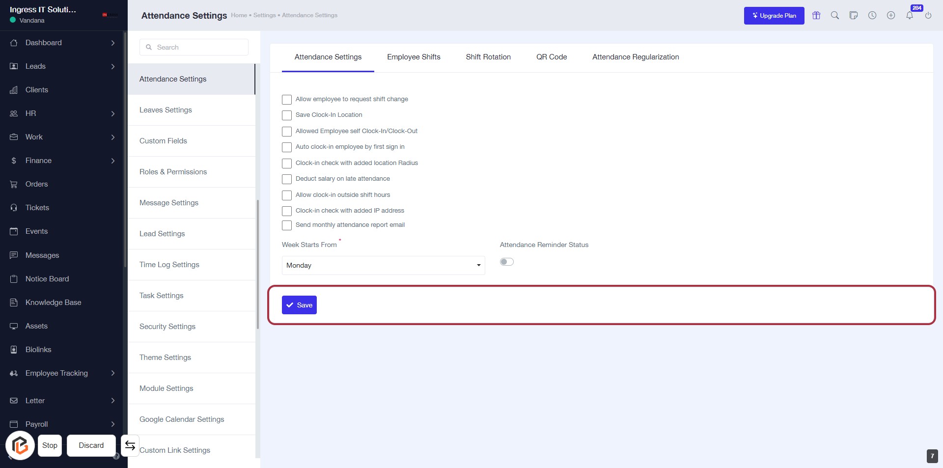Open notifications bell icon

(910, 15)
